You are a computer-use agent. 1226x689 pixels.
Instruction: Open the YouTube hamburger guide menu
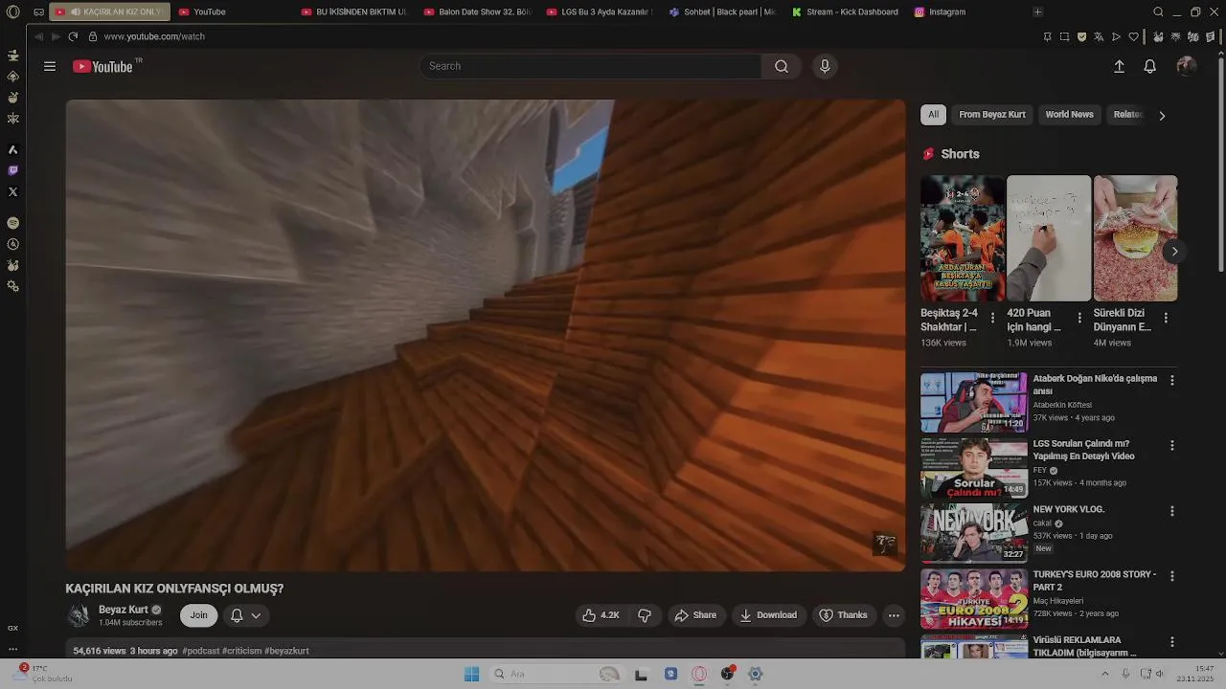[50, 66]
